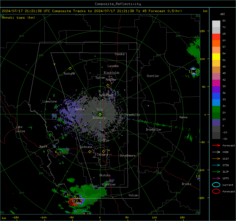Pick the green 31JP track arrow
Image resolution: width=236 pixels, height=221 pixels.
point(216,172)
